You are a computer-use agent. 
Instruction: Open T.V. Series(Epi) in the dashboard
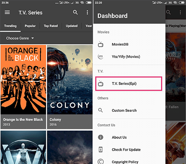pyautogui.click(x=129, y=83)
